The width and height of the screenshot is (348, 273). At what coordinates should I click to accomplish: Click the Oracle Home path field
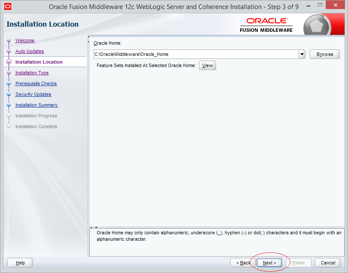(196, 54)
